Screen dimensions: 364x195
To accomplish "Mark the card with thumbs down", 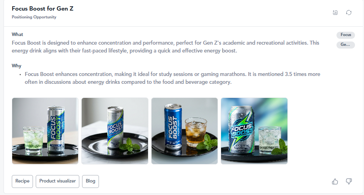I will tap(349, 181).
